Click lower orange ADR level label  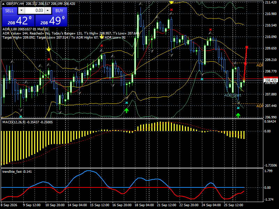[259, 106]
